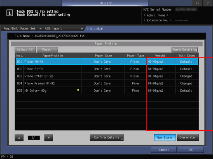Image resolution: width=213 pixels, height=159 pixels.
Task: Select the New Store mode
Action: click(165, 137)
